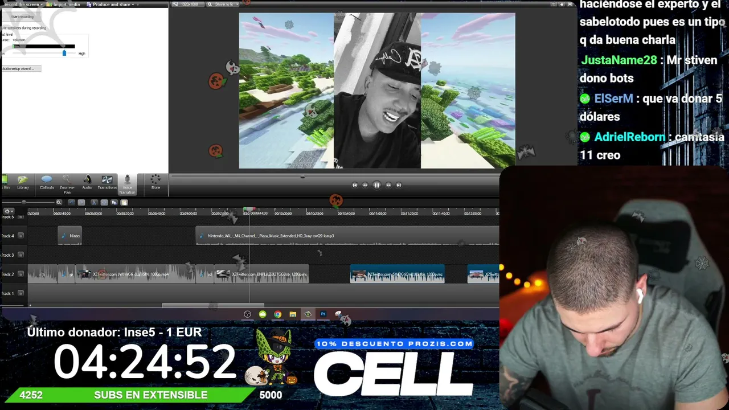This screenshot has width=729, height=410.
Task: Click the Paste icon on timeline toolbar
Action: click(124, 202)
